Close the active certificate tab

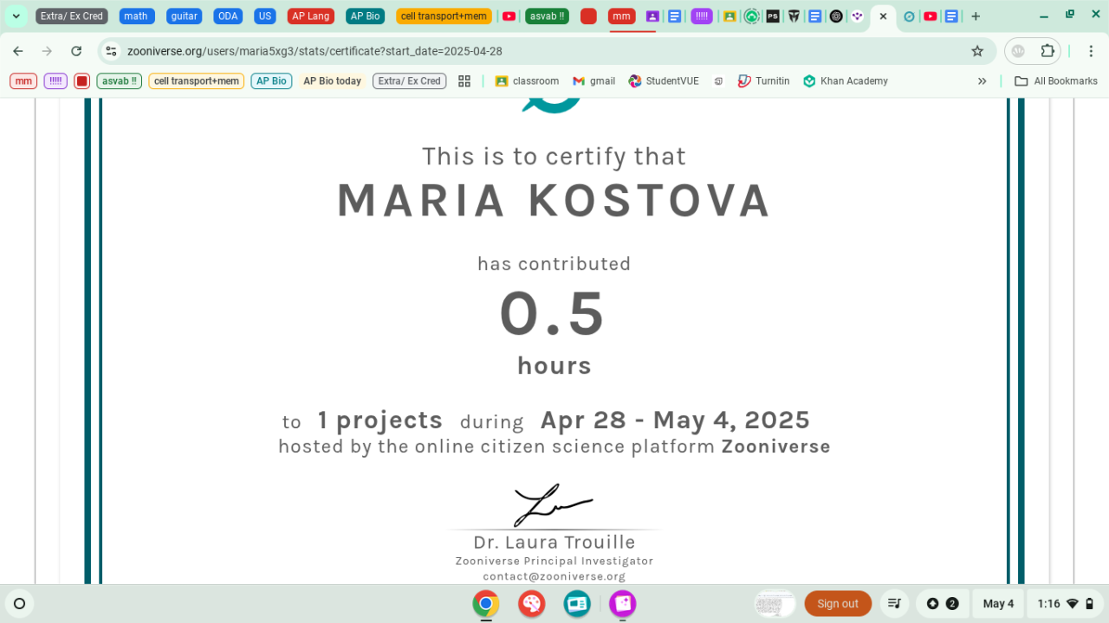pos(884,16)
